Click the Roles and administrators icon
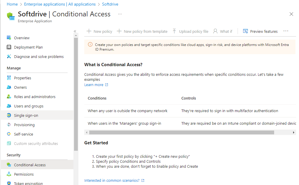Screen dimensions: 299x185 pyautogui.click(x=9, y=96)
